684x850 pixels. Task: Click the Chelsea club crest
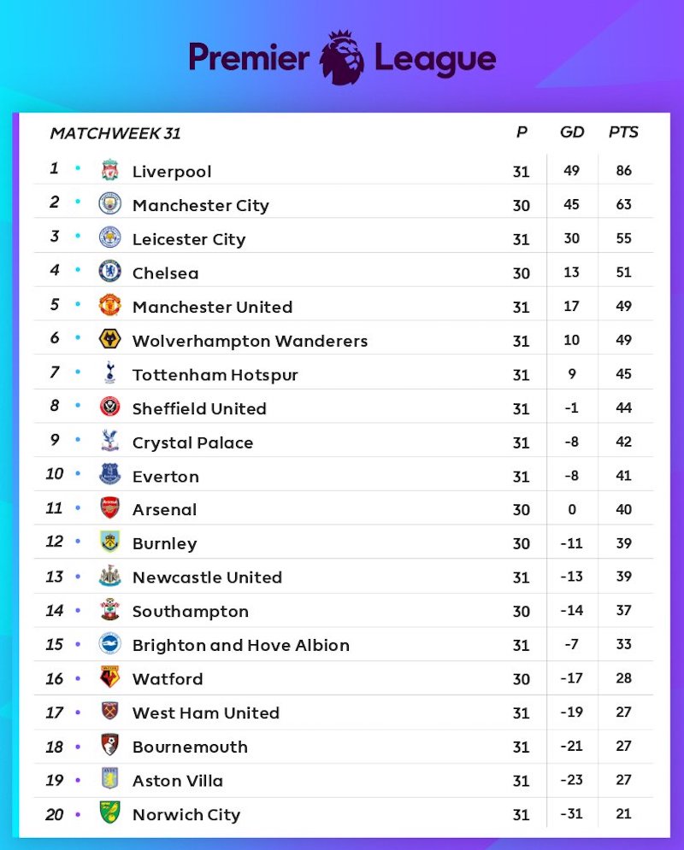pos(109,272)
